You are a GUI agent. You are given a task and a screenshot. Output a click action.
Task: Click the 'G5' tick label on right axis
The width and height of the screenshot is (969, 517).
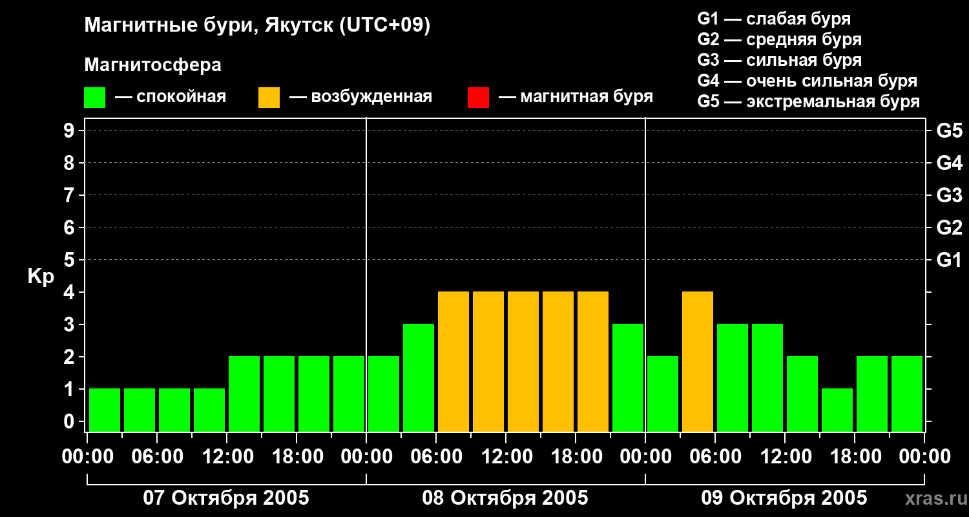pyautogui.click(x=949, y=131)
